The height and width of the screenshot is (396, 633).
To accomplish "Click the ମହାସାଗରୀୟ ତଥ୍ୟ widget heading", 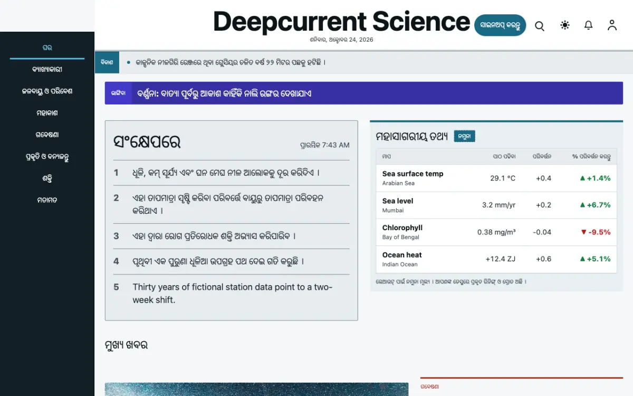I will point(412,136).
